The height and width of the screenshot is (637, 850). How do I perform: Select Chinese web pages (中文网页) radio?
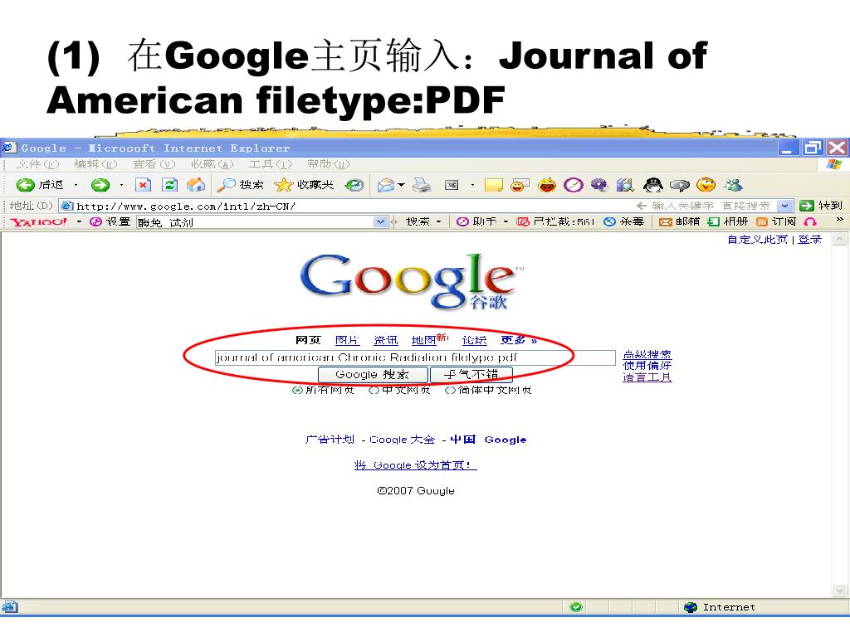click(374, 390)
